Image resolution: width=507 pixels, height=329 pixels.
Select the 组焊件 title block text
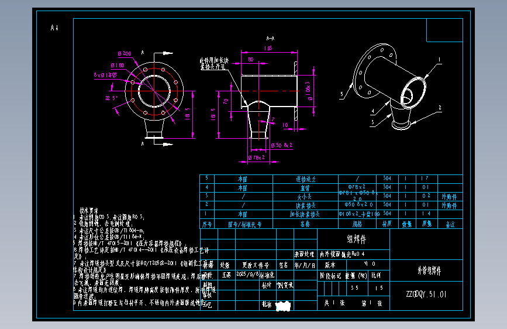pyautogui.click(x=356, y=239)
